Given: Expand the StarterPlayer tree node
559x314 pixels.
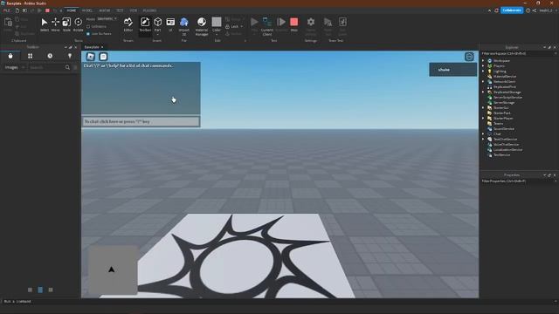Looking at the screenshot, I should coord(483,119).
